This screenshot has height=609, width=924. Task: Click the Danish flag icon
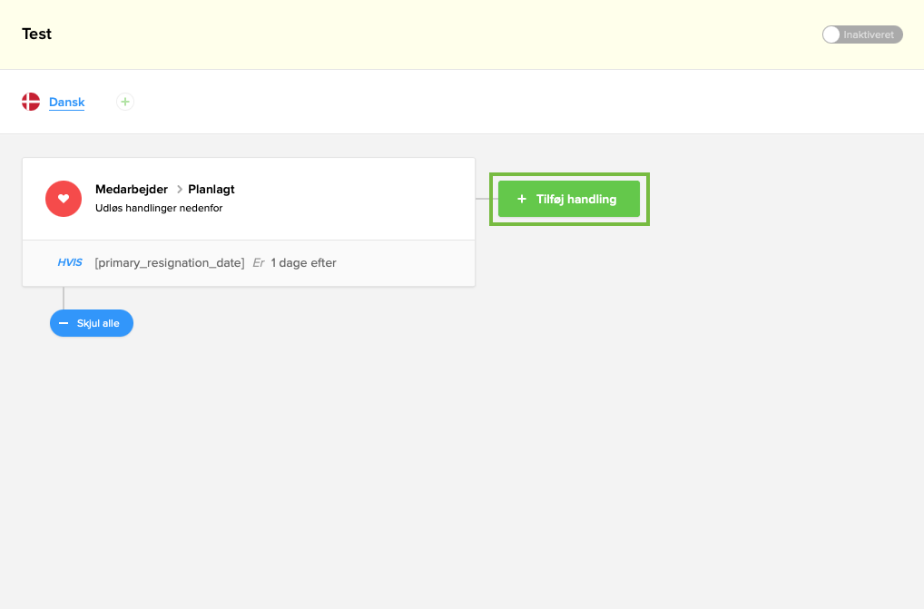[30, 101]
